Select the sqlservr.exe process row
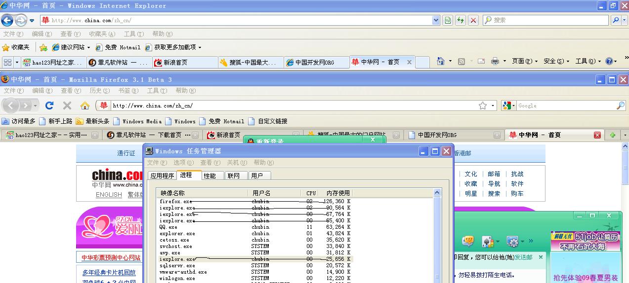Viewport: 629px width, 283px height. tap(255, 265)
